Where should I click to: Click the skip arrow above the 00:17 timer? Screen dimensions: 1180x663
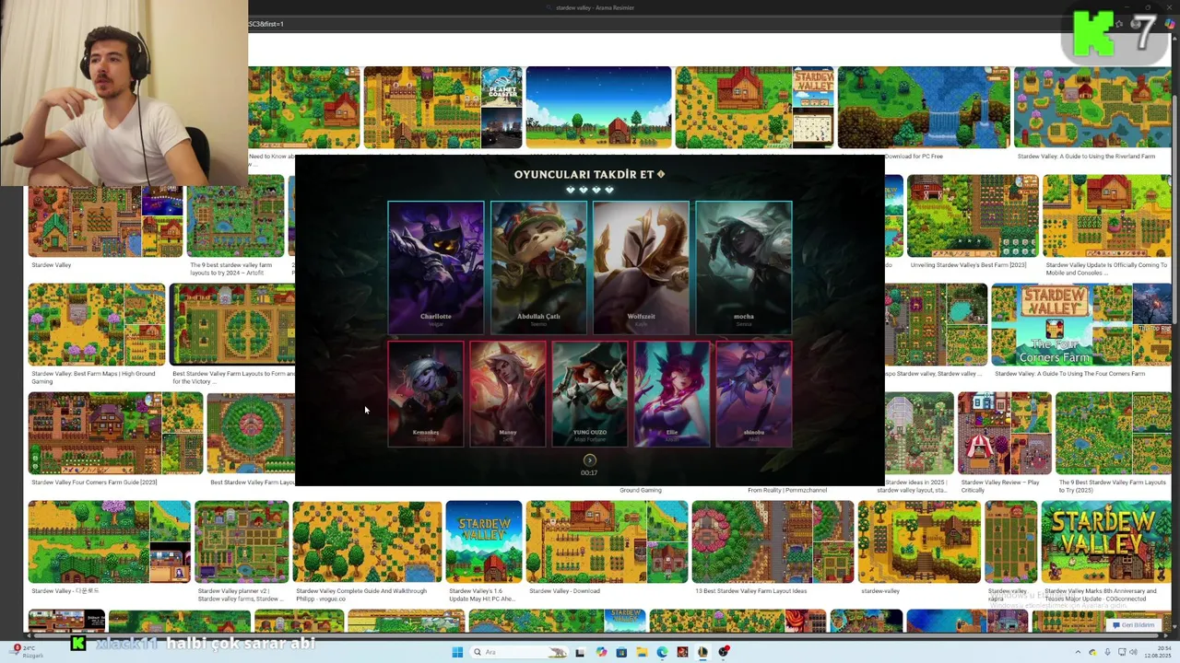(590, 460)
